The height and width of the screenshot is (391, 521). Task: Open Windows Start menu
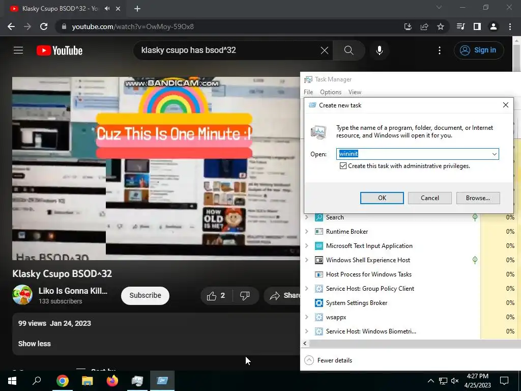(12, 381)
